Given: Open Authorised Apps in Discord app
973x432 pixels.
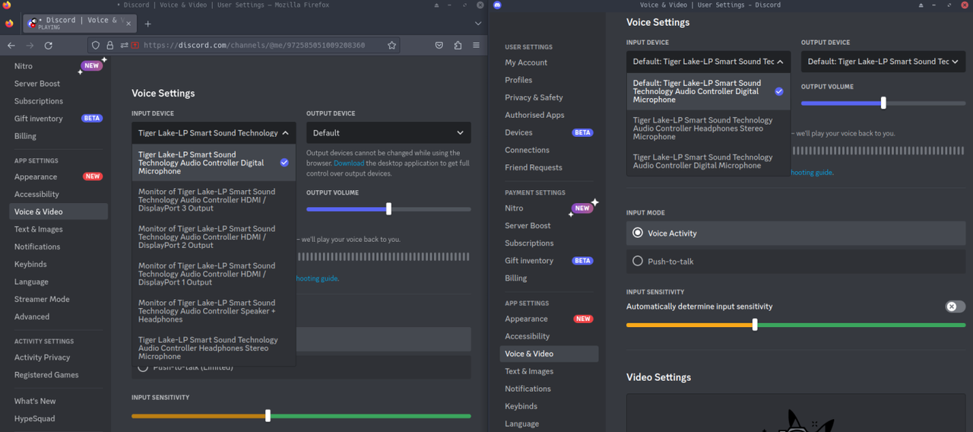Looking at the screenshot, I should point(549,115).
